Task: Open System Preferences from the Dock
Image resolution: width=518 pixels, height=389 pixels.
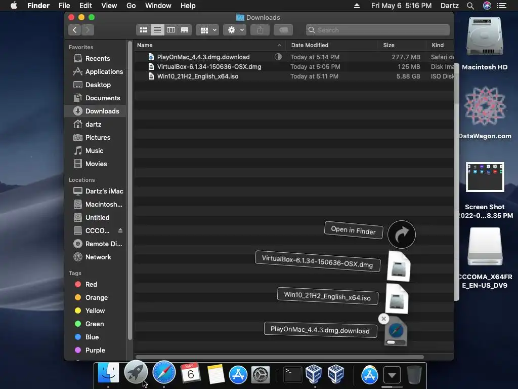Action: [x=261, y=375]
